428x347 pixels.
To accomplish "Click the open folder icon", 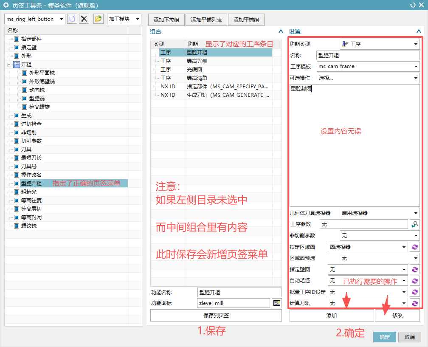I will tap(98, 19).
